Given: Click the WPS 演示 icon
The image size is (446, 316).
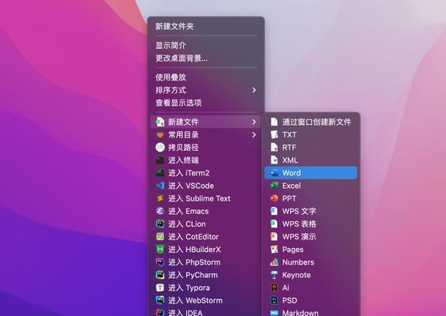Looking at the screenshot, I should pyautogui.click(x=274, y=236).
